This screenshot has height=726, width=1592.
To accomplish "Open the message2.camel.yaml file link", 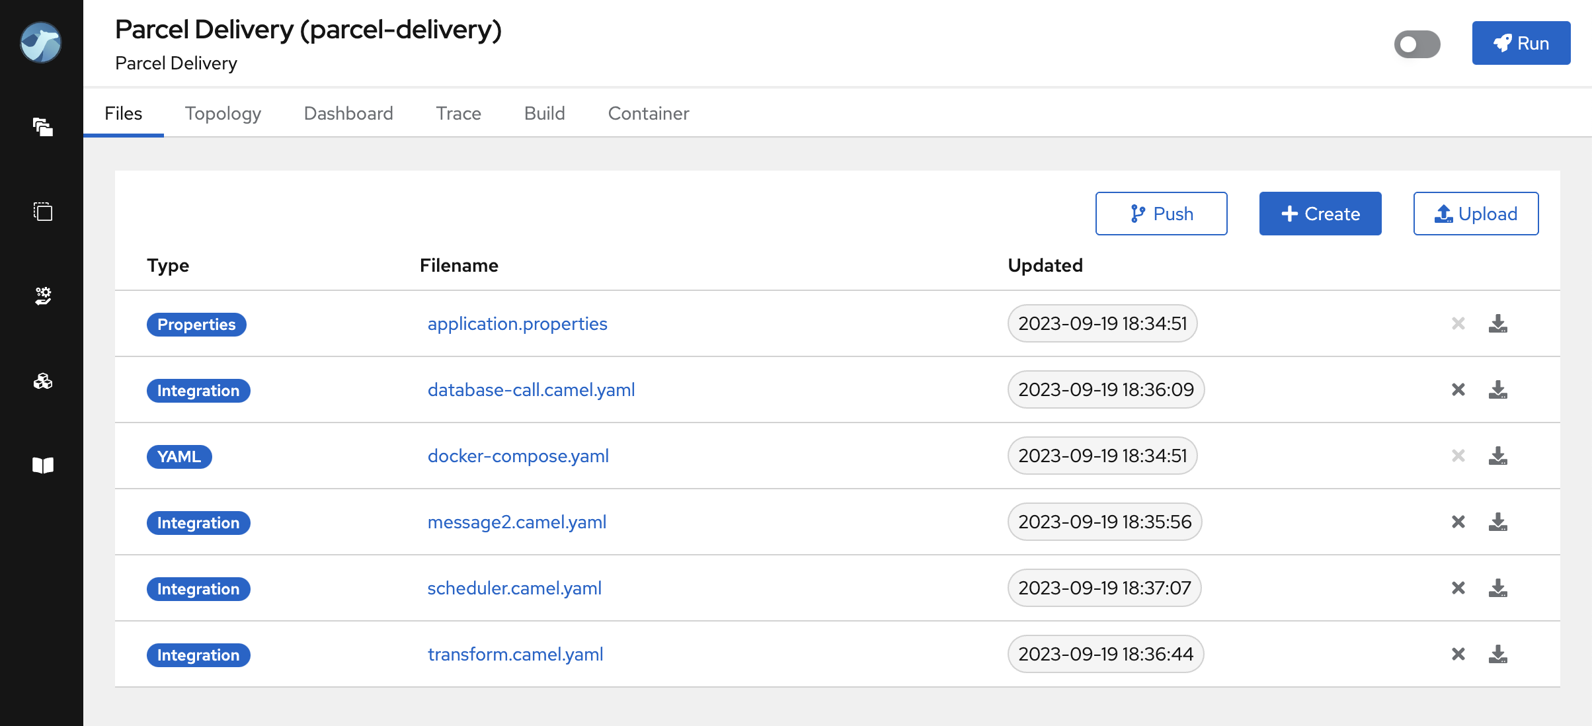I will (516, 522).
